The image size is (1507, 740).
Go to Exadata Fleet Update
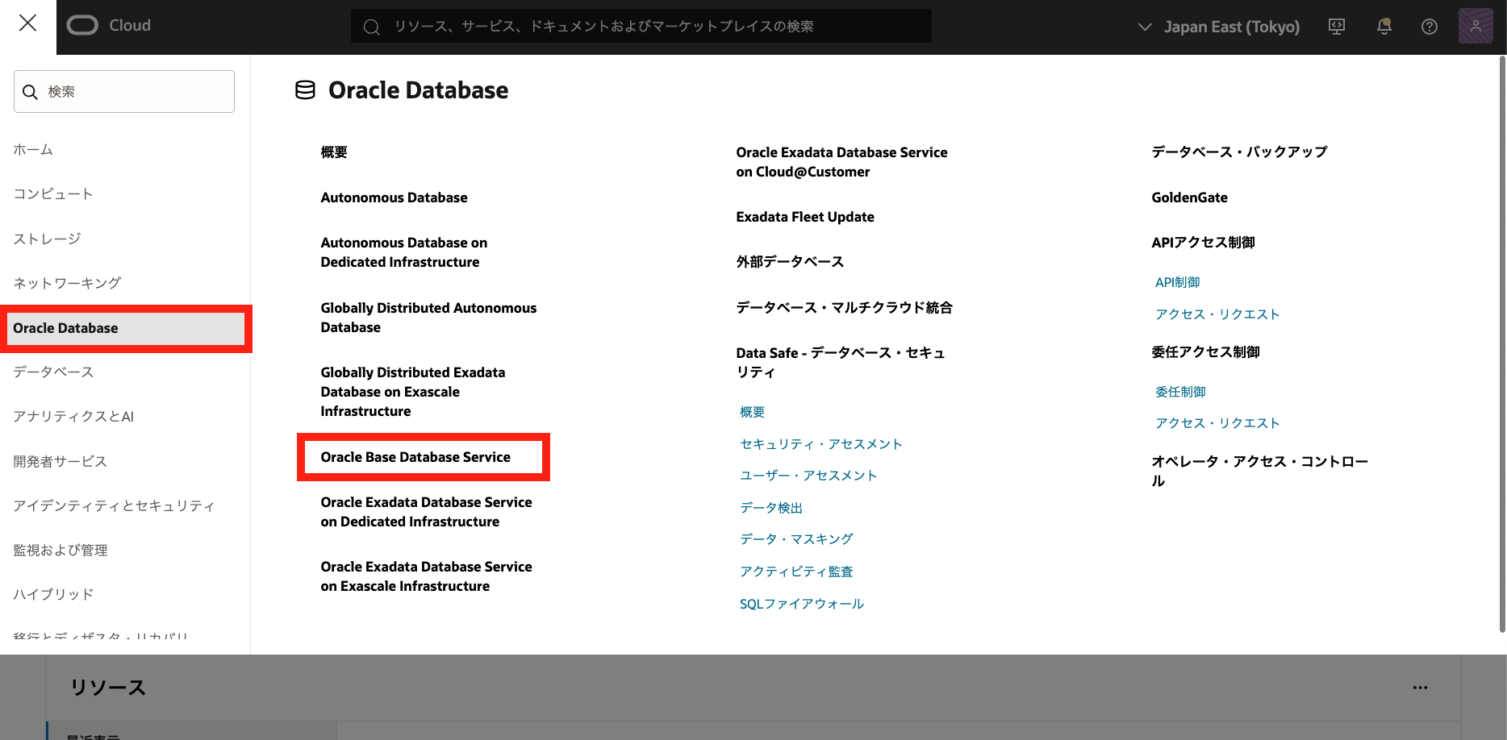[x=804, y=217]
